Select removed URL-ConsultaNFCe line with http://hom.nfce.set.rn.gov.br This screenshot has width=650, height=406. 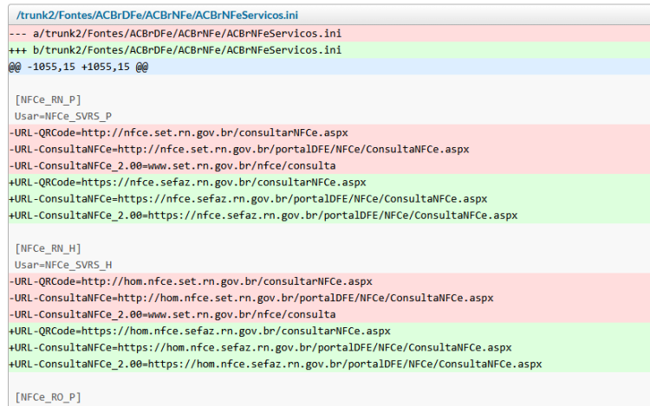point(329,298)
